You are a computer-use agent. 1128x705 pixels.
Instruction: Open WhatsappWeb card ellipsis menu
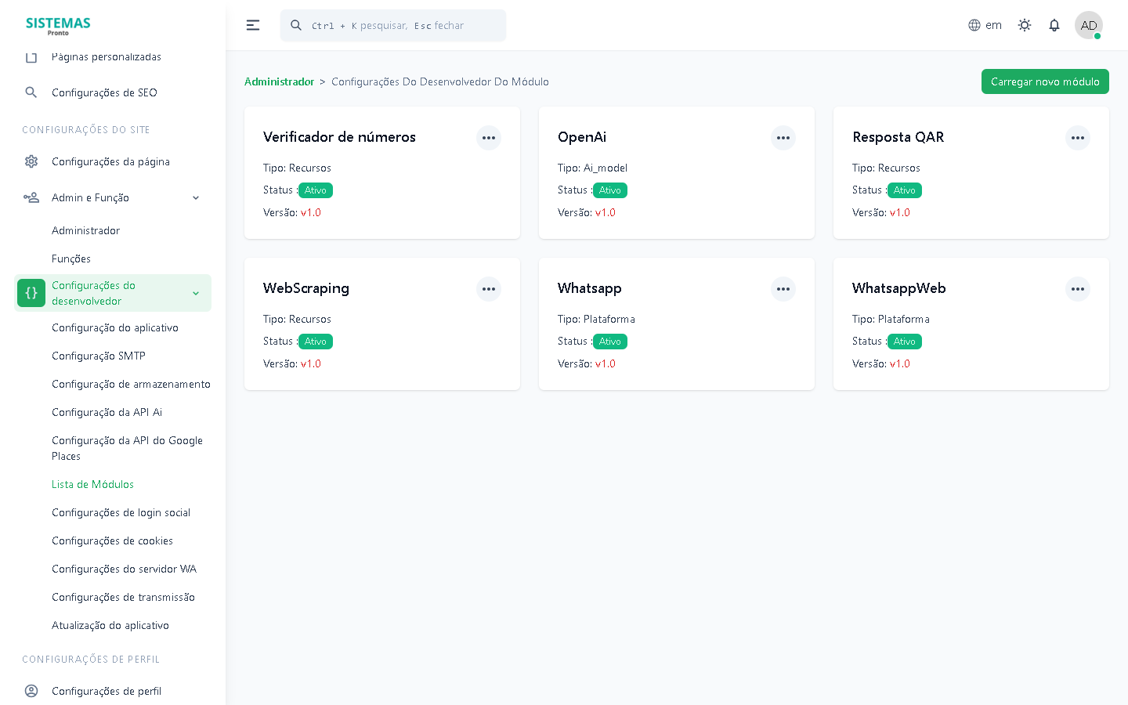(1078, 289)
